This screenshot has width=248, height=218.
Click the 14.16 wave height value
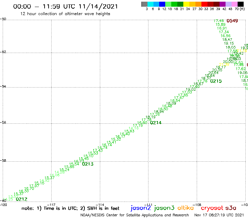tap(134, 128)
